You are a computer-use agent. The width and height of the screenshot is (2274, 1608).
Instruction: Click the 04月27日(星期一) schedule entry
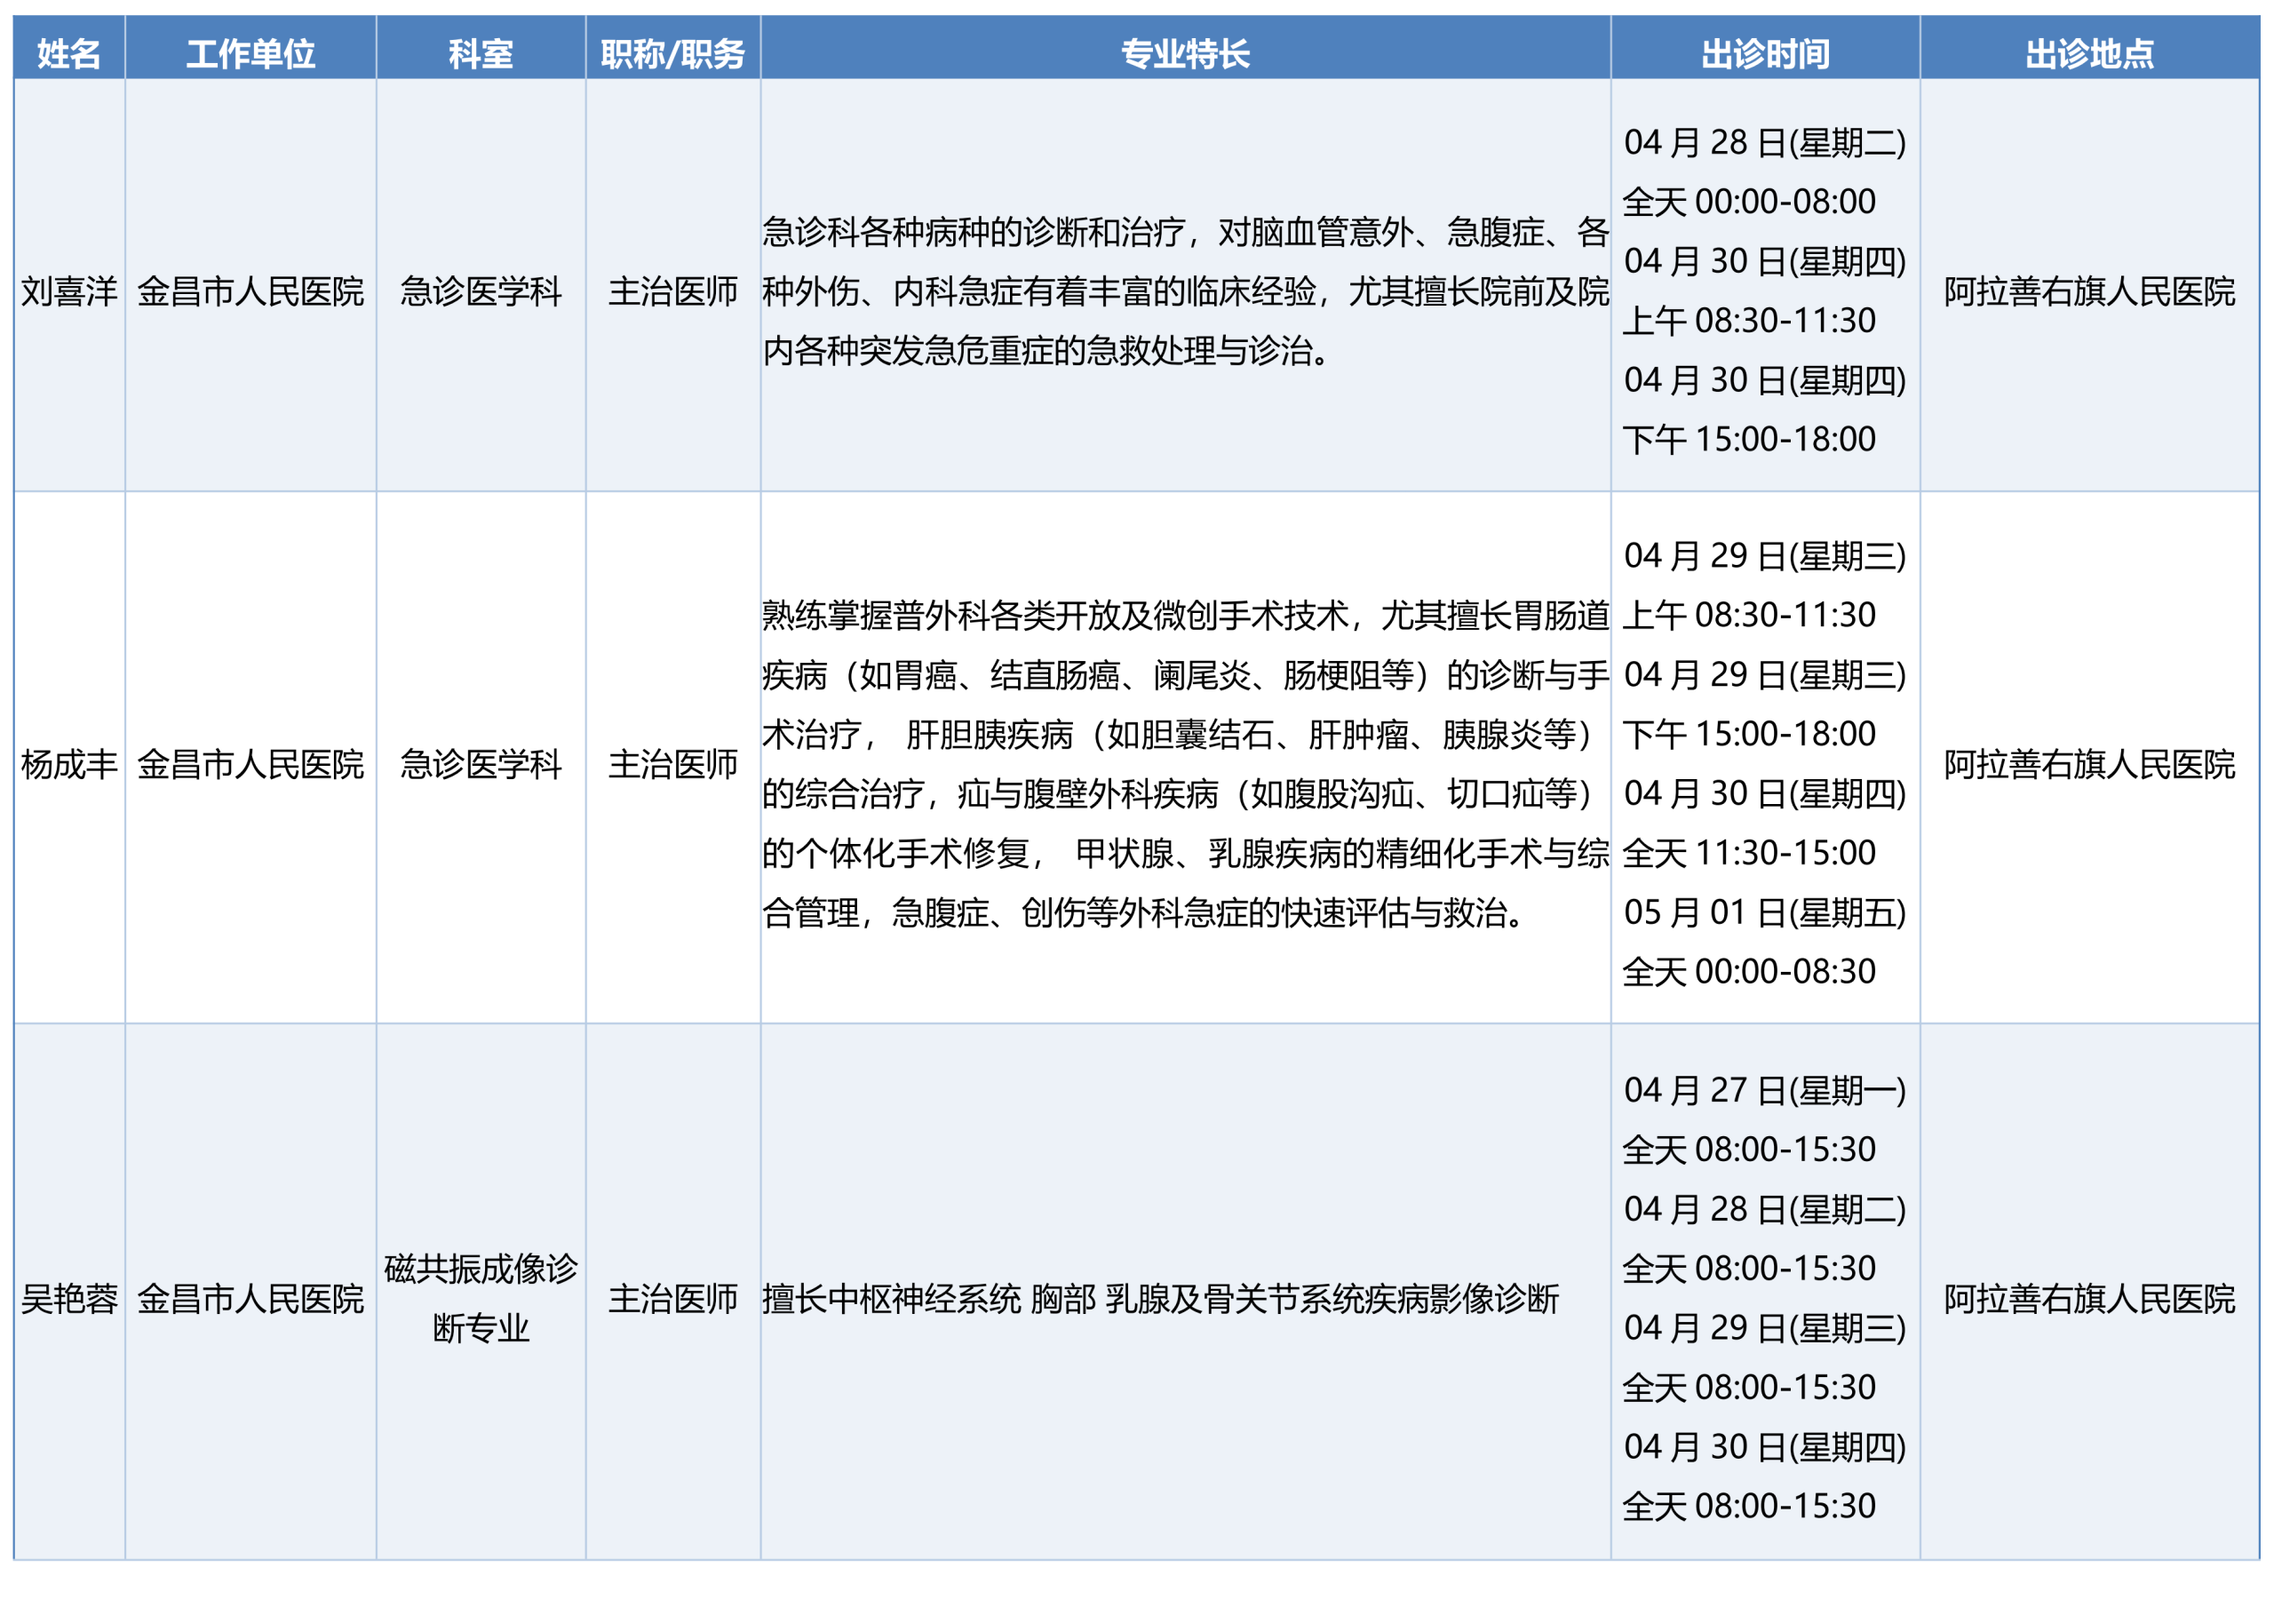tap(1764, 1090)
